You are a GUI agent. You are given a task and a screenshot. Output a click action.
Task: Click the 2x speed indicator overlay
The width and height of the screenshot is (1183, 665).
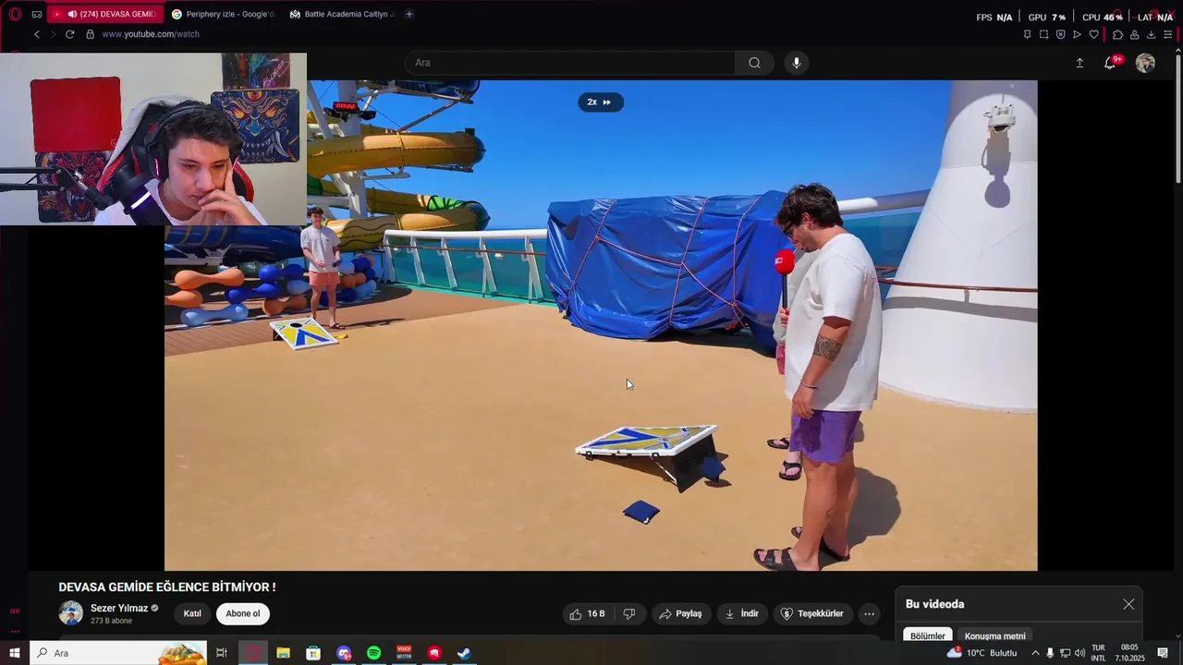pyautogui.click(x=601, y=103)
